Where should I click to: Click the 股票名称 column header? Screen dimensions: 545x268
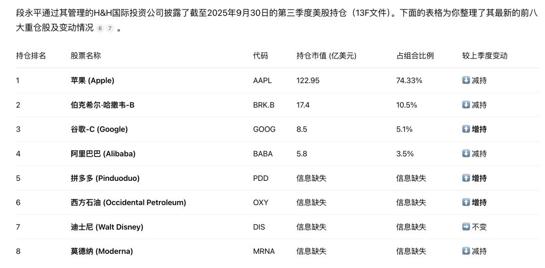(86, 56)
